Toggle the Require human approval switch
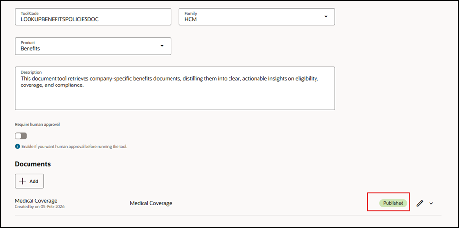 point(21,136)
